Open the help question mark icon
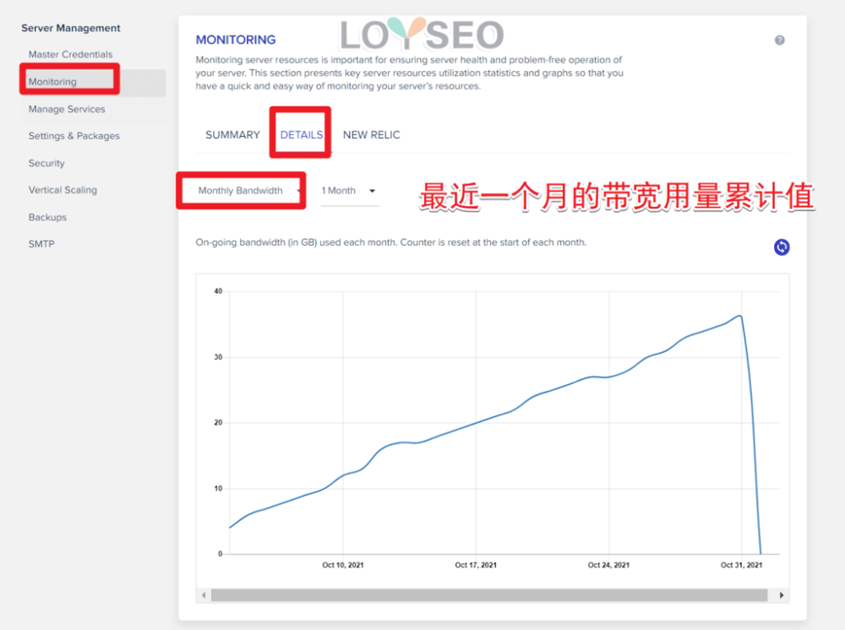Viewport: 845px width, 630px height. pyautogui.click(x=779, y=40)
